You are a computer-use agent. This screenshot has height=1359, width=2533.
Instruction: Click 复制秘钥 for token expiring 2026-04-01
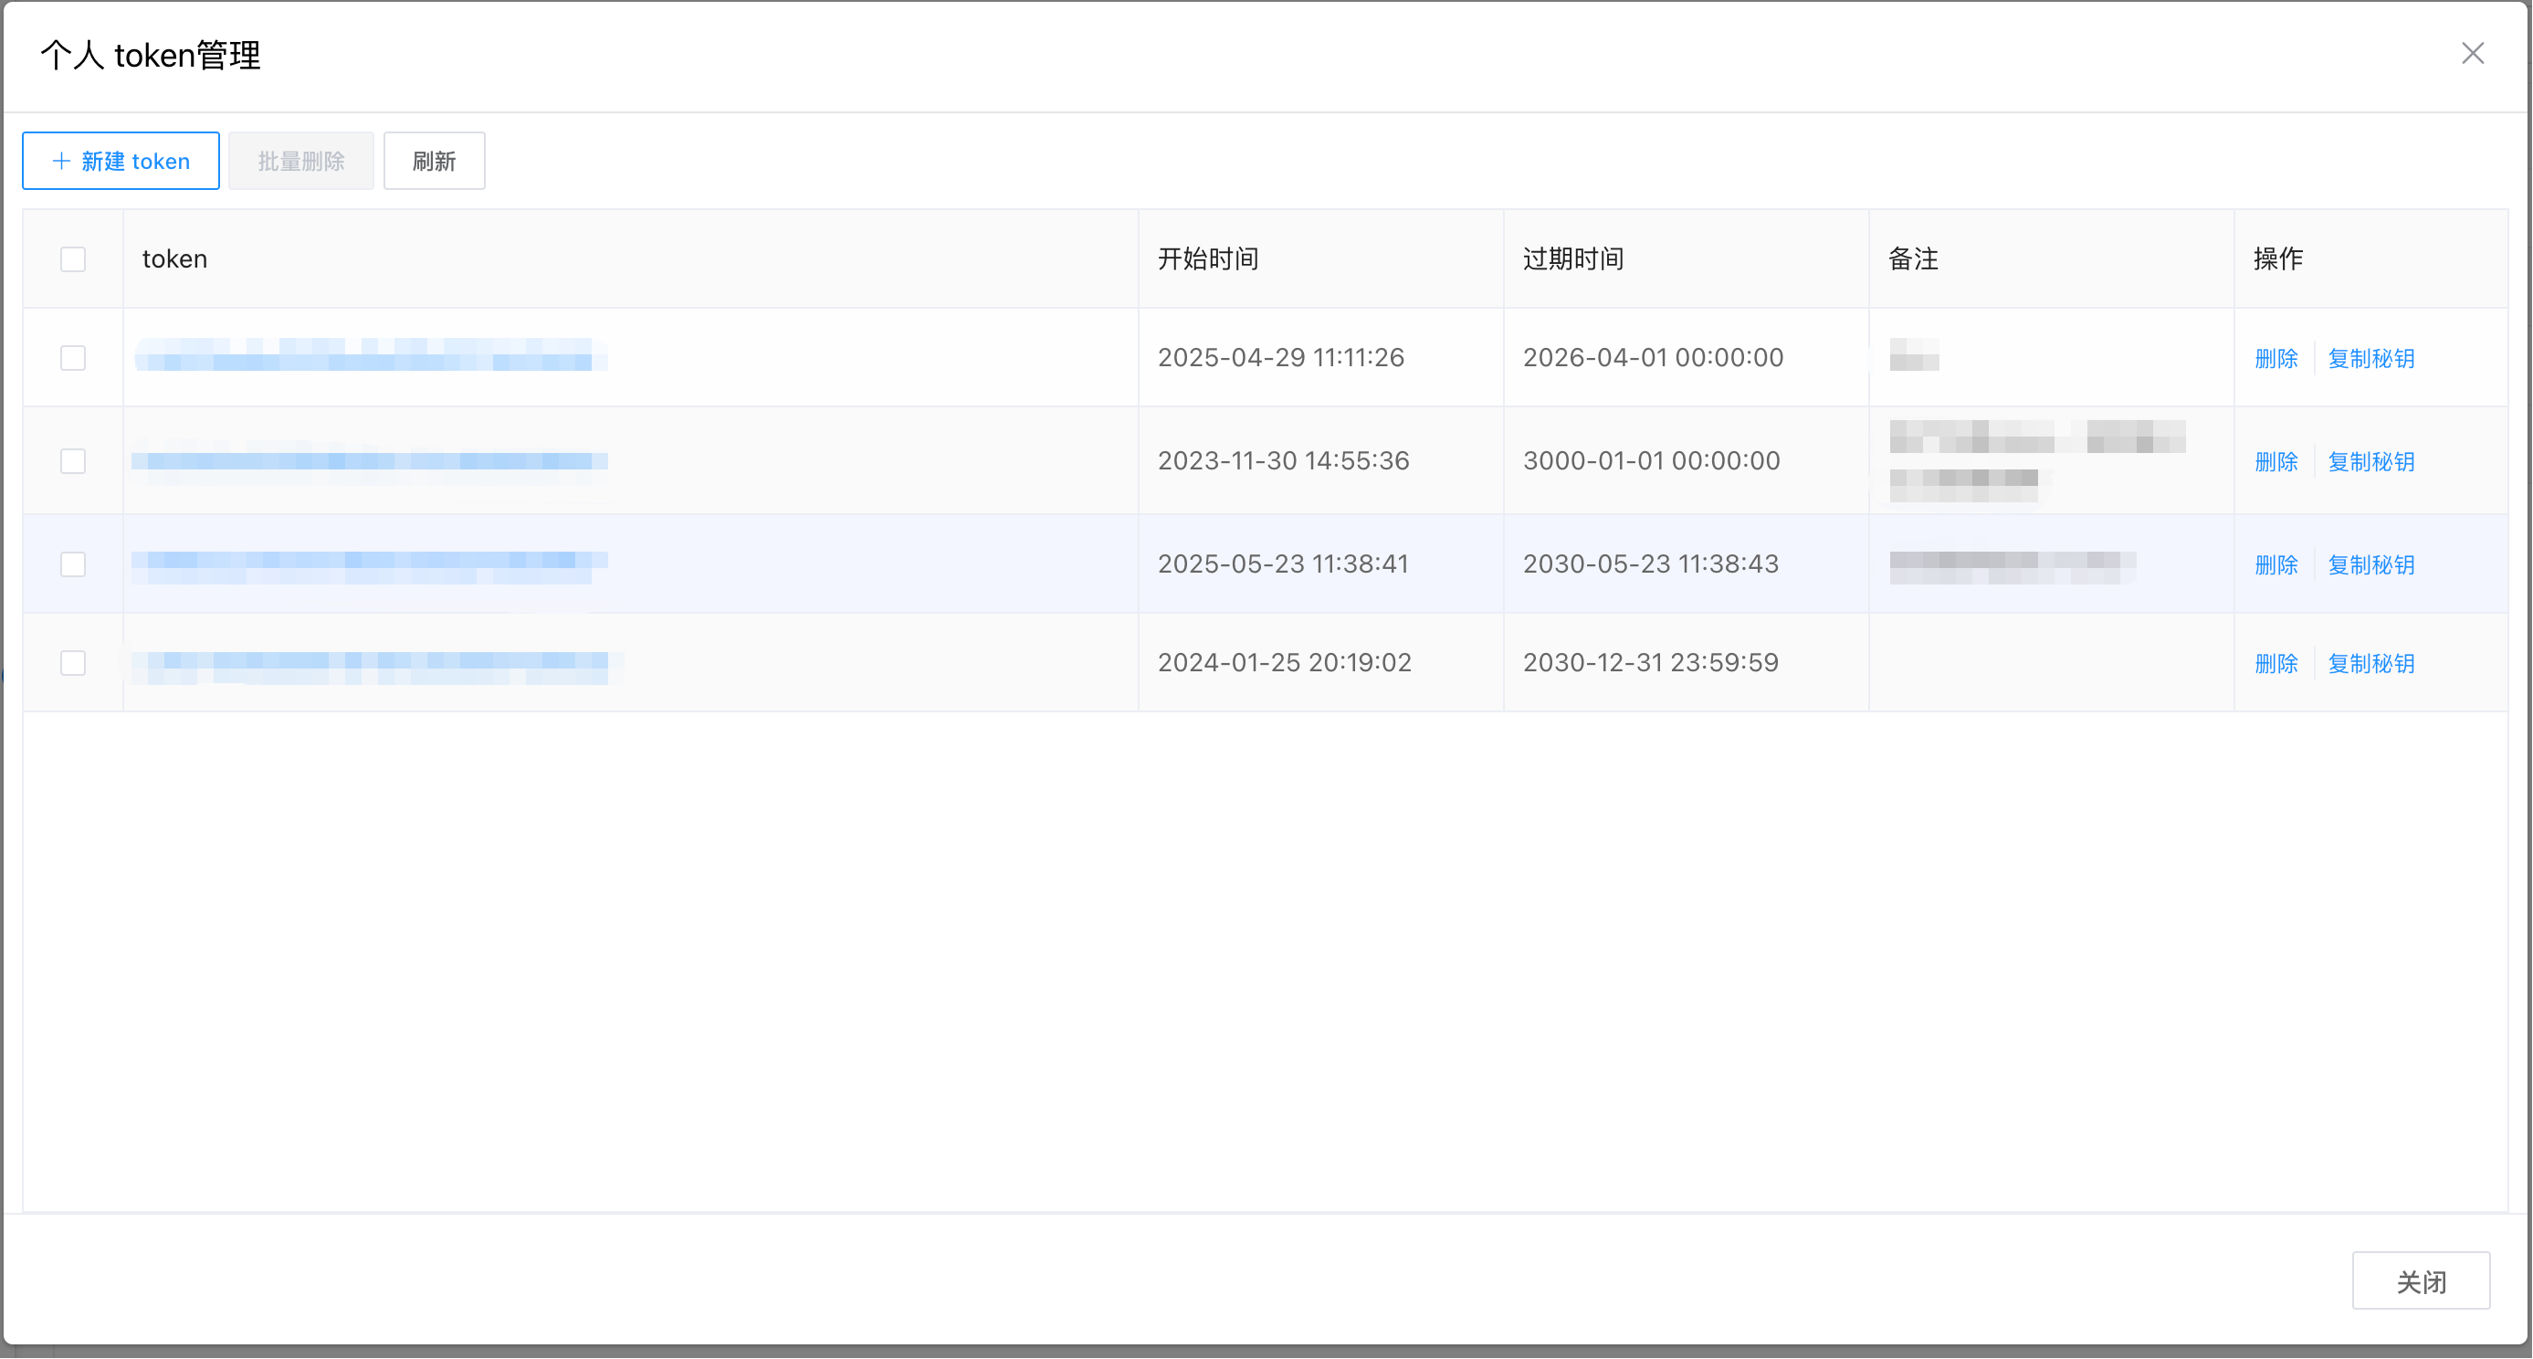2370,358
